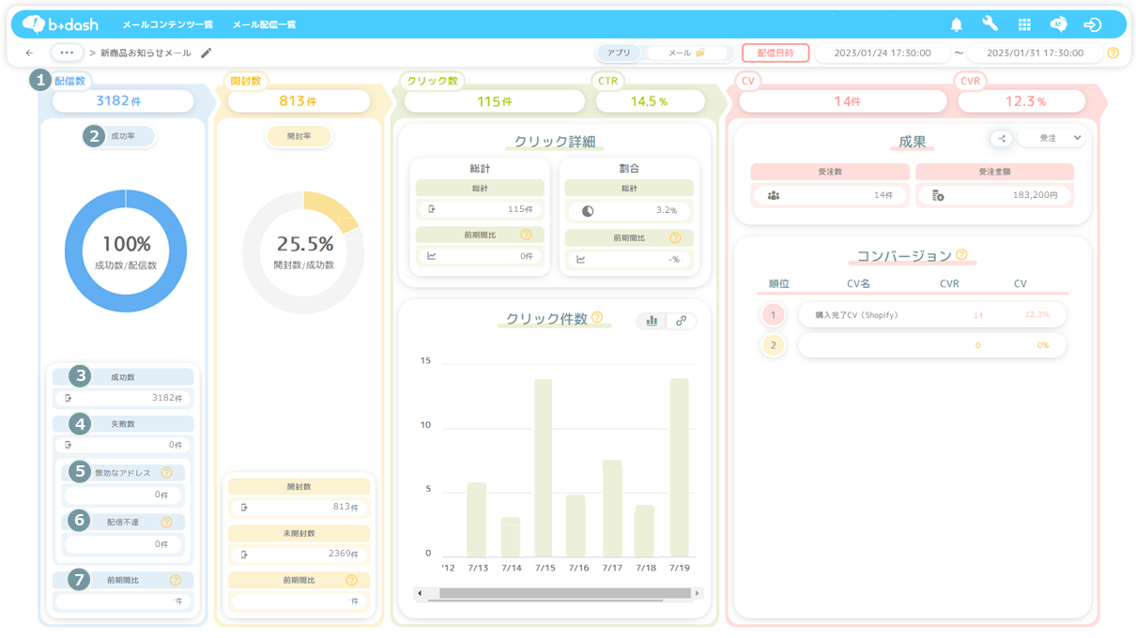This screenshot has height=638, width=1136.
Task: Switch click chart to link view
Action: pos(682,321)
